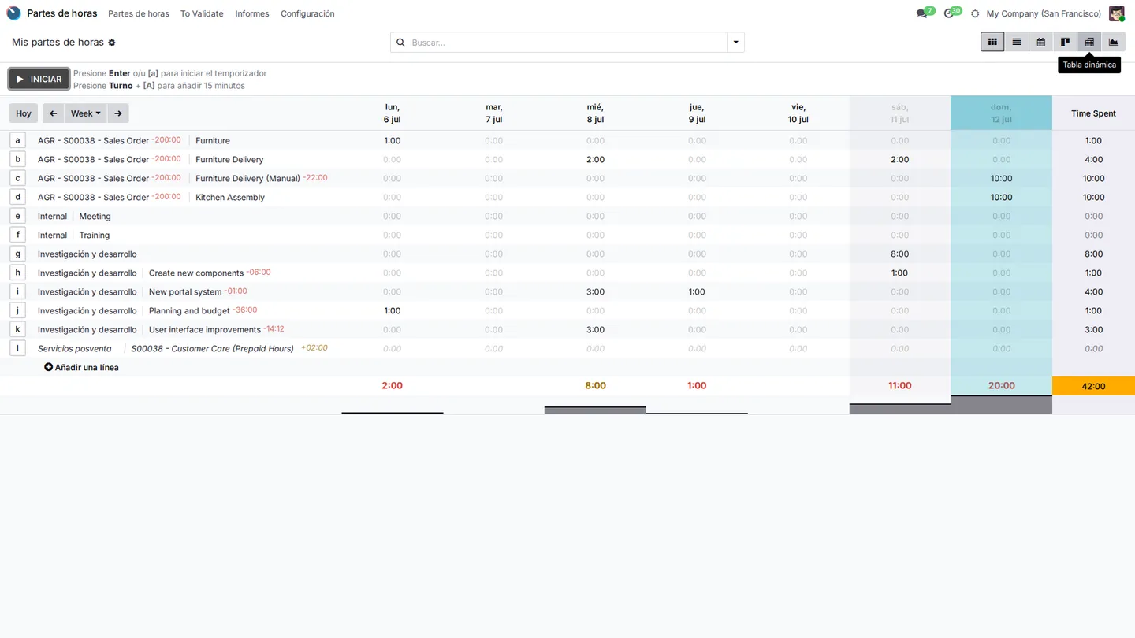The image size is (1135, 638).
Task: Switch to graph view
Action: (x=1114, y=42)
